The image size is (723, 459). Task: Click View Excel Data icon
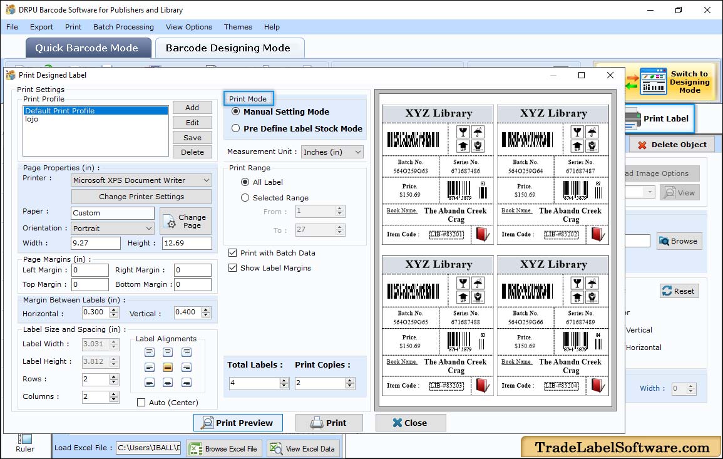coord(275,449)
